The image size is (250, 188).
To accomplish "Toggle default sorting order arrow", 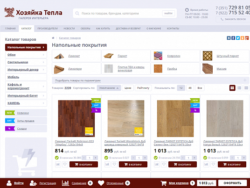I will 118,88.
